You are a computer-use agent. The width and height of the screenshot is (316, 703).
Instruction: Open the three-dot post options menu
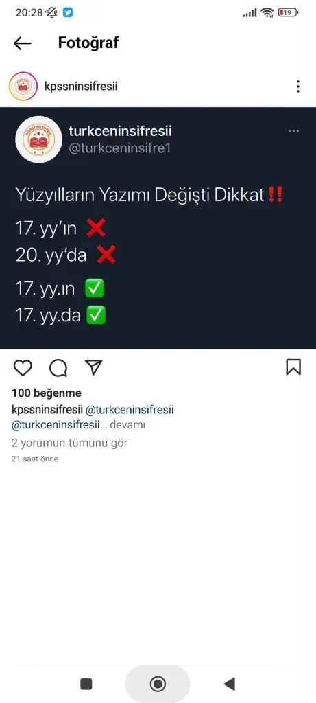298,87
